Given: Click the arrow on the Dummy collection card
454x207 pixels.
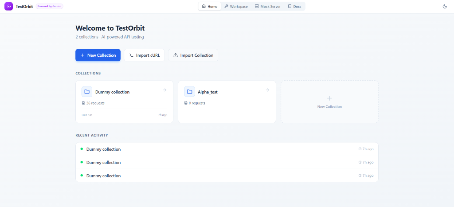Looking at the screenshot, I should click(165, 90).
